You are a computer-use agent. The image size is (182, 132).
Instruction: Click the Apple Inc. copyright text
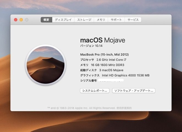point(81,108)
